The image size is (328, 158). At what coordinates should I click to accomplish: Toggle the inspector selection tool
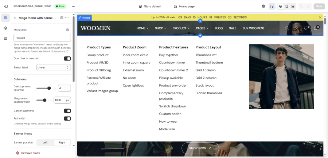pyautogui.click(x=272, y=6)
